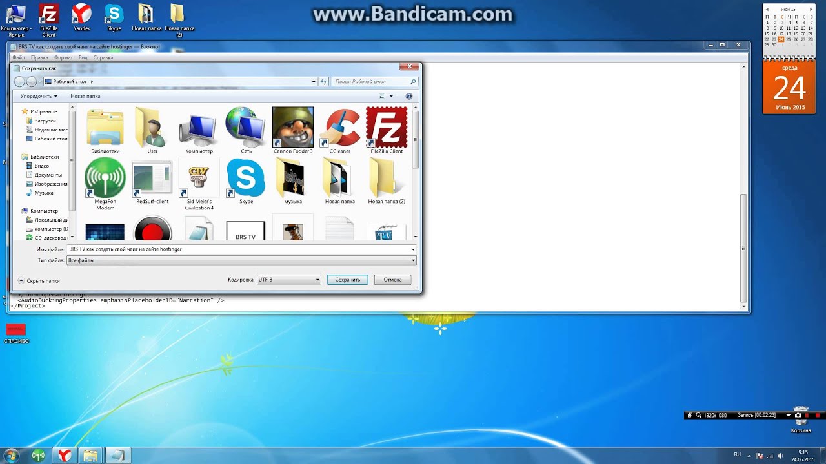Screen dimensions: 826x464
Task: Open the Упорядочить dropdown menu
Action: pyautogui.click(x=39, y=96)
